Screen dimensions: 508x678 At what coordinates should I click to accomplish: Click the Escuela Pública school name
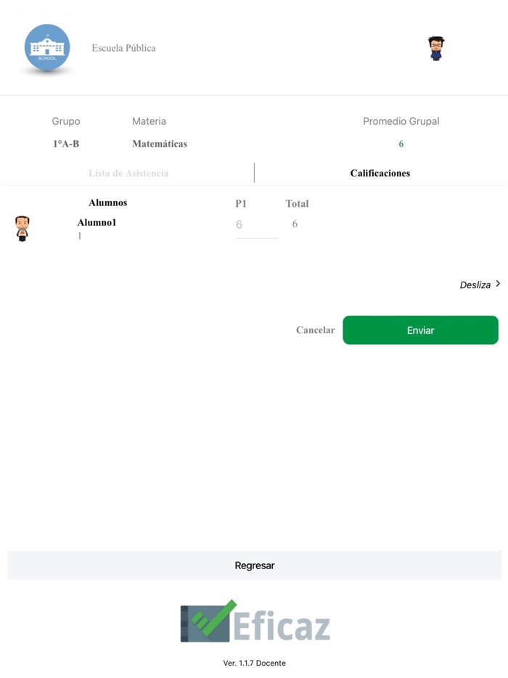123,48
